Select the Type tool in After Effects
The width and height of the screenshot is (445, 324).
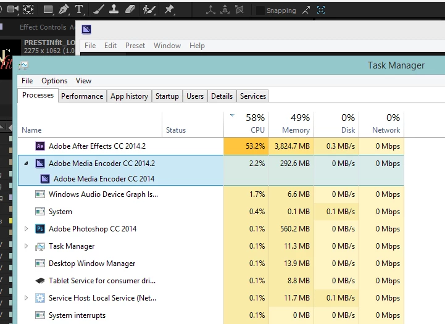(80, 10)
